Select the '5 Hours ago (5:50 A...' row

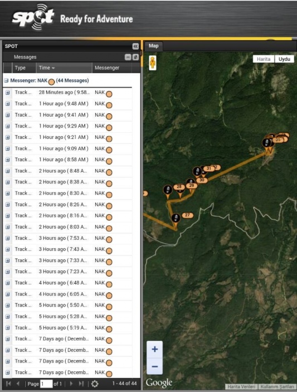[x=67, y=306]
